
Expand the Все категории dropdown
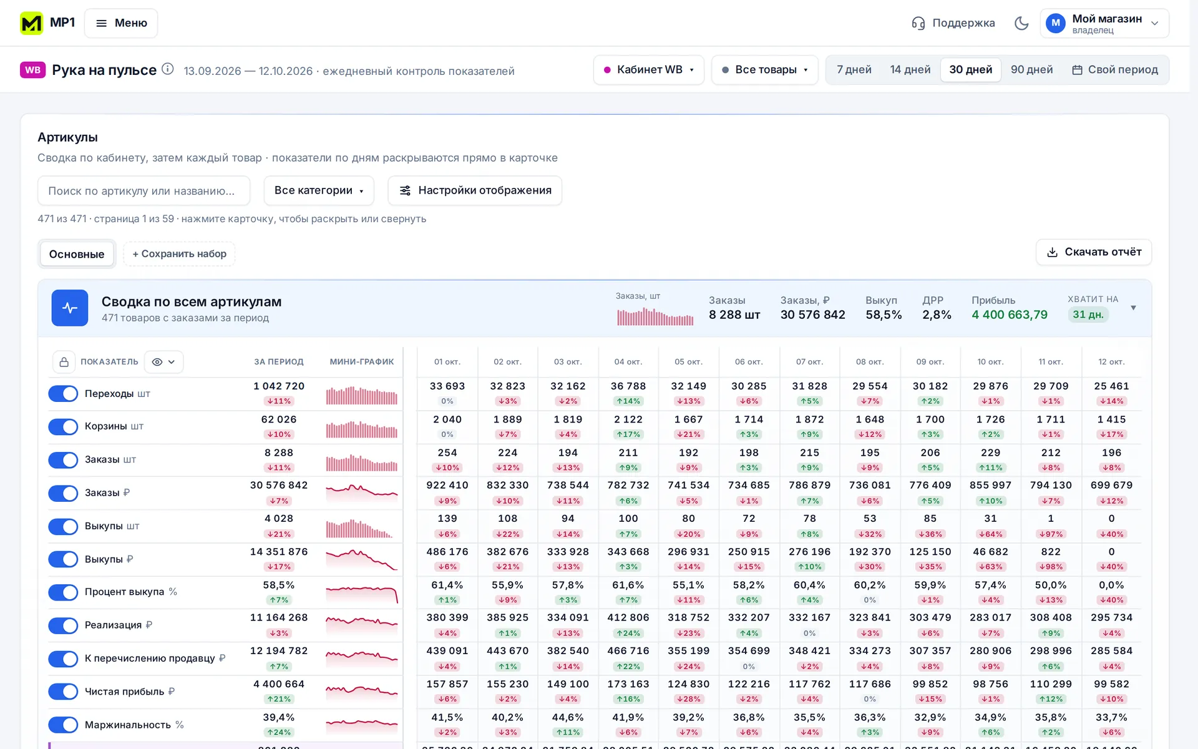pyautogui.click(x=319, y=190)
